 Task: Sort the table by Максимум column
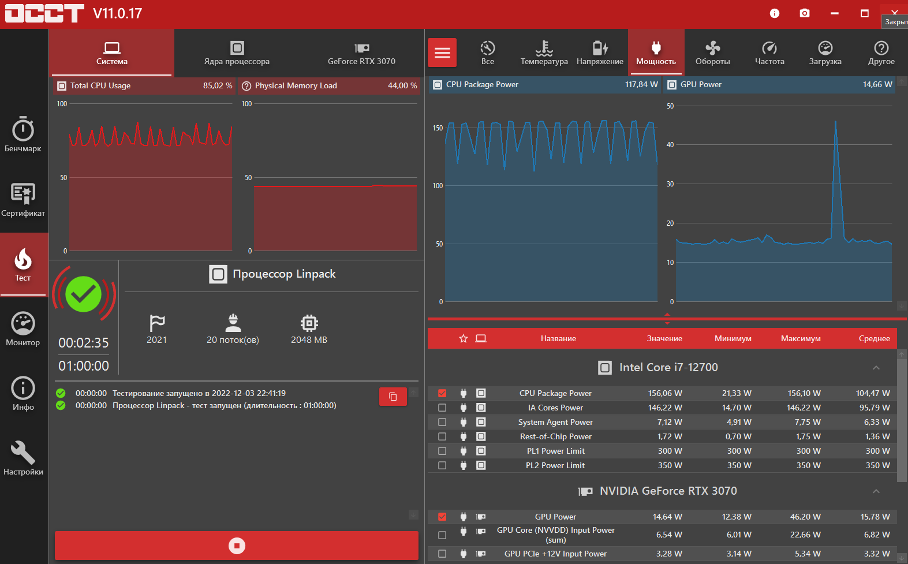[801, 339]
